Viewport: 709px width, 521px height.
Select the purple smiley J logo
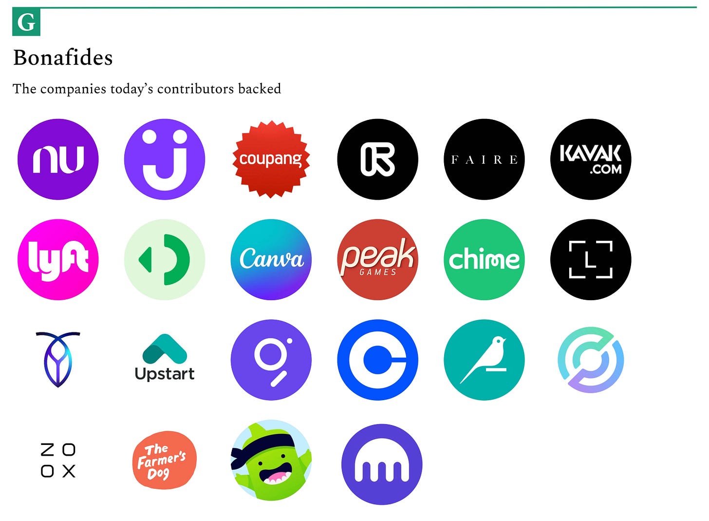[x=165, y=159]
